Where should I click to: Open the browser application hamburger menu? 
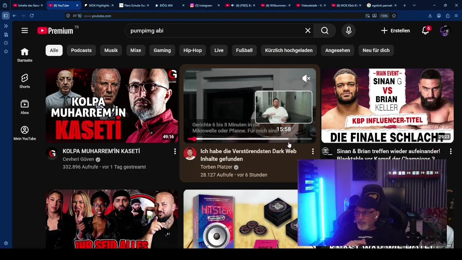coord(457,16)
